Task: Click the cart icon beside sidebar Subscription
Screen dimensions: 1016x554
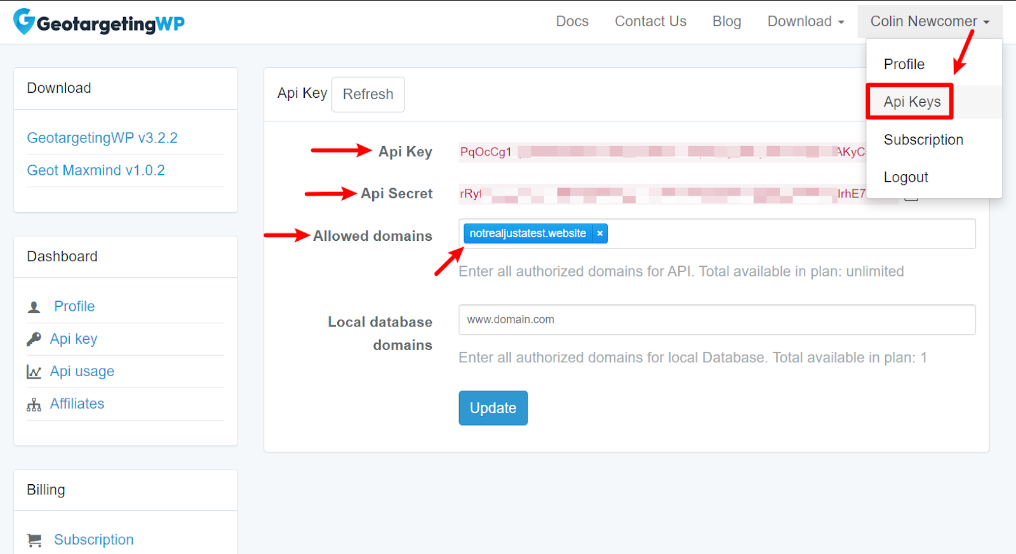Action: (x=34, y=540)
